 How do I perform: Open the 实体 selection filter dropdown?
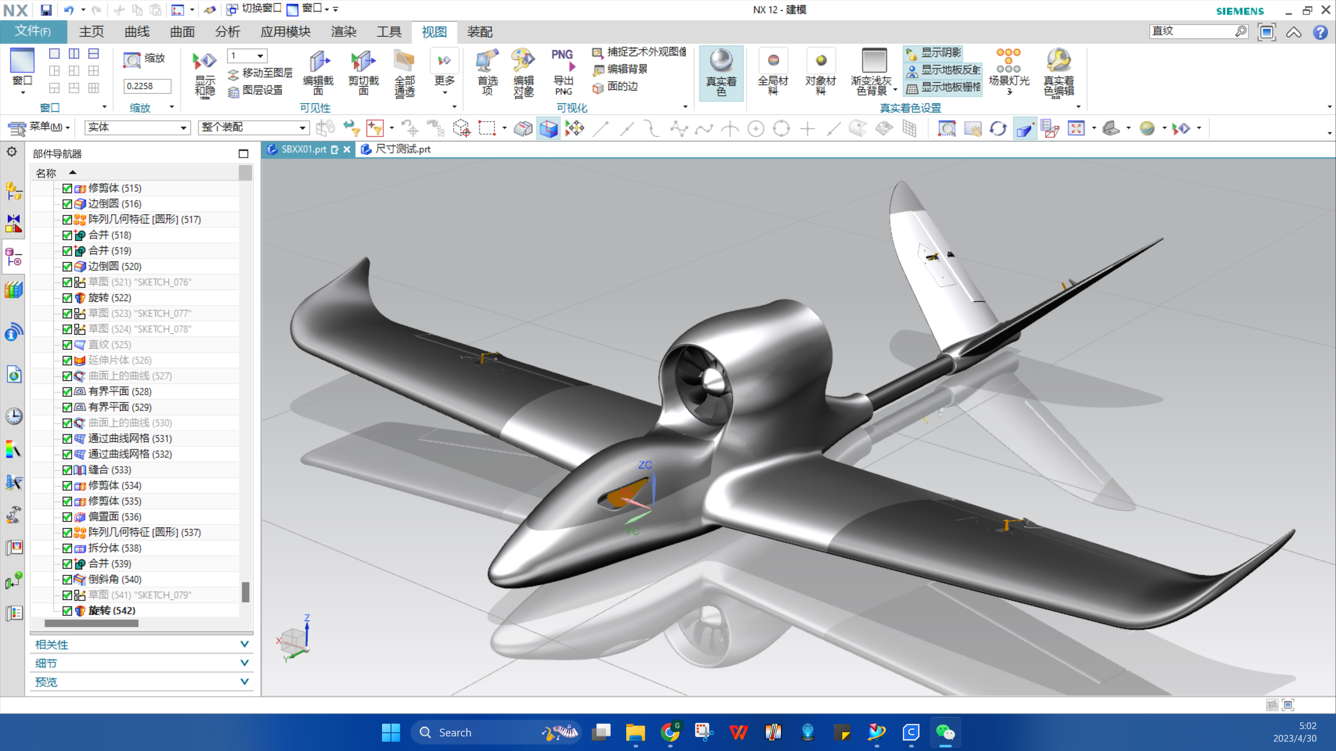click(183, 128)
